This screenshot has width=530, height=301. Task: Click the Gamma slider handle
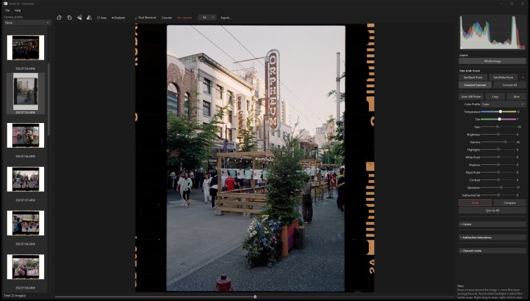point(505,142)
